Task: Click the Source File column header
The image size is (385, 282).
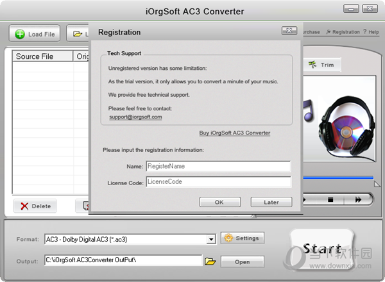Action: (x=43, y=56)
